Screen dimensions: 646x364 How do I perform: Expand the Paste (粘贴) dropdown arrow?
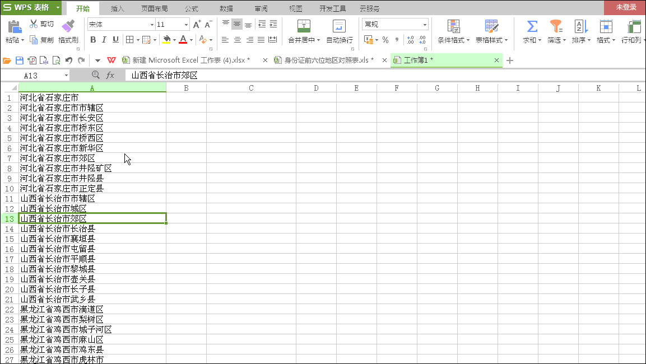(x=22, y=40)
